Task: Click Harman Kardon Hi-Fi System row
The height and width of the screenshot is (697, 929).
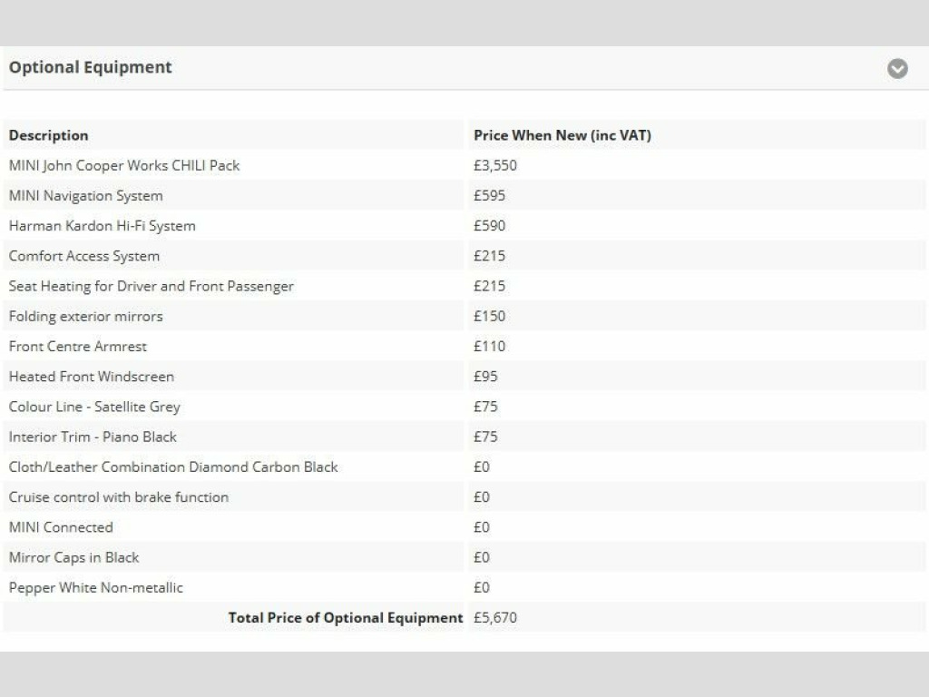Action: [102, 225]
